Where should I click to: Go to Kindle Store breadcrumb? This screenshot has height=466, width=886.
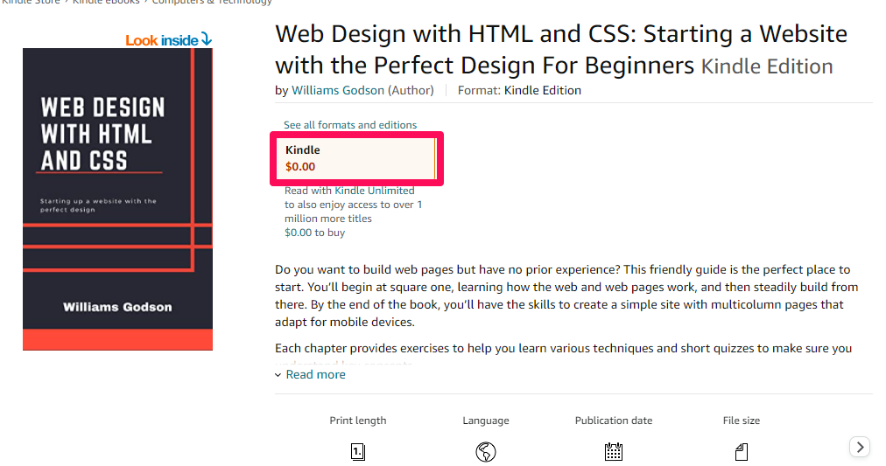pyautogui.click(x=31, y=3)
